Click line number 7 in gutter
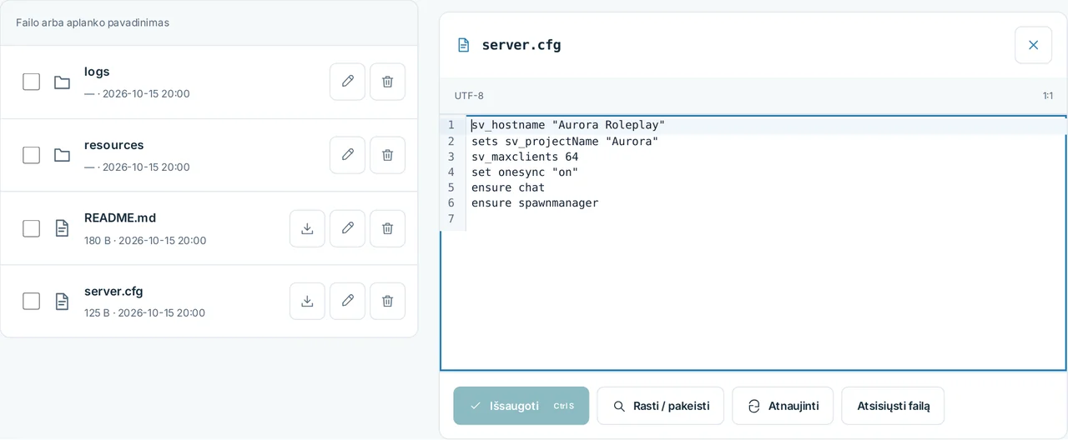 click(x=451, y=219)
